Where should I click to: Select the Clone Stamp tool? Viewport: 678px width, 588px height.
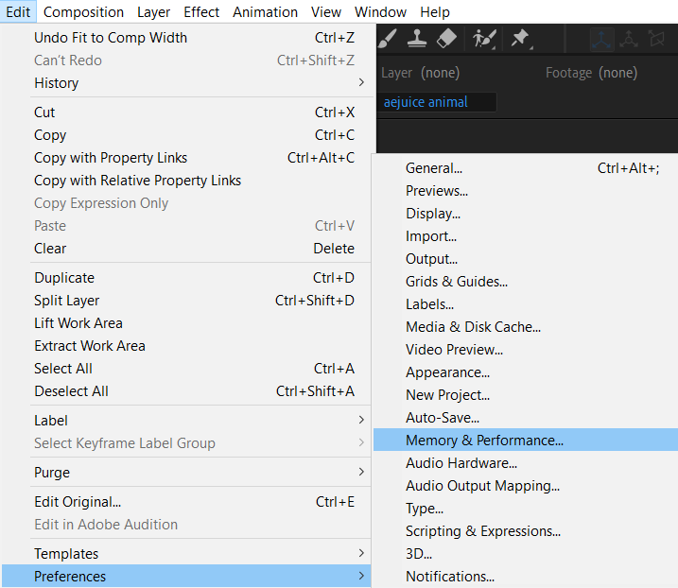418,39
